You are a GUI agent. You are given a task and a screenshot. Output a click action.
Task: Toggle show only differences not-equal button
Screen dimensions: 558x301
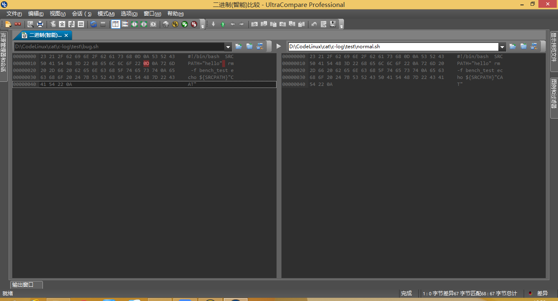pyautogui.click(x=71, y=24)
